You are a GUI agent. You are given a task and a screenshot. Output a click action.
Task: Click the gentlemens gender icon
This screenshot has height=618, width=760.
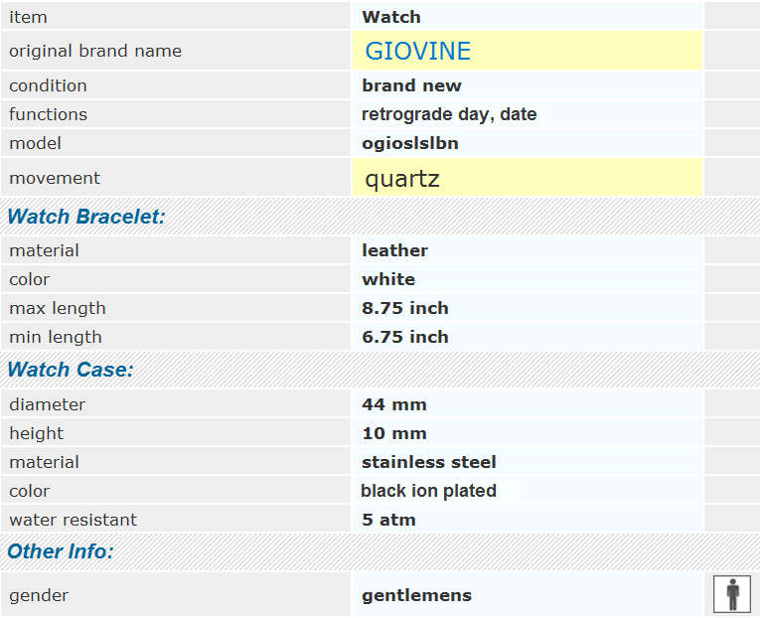click(x=732, y=594)
